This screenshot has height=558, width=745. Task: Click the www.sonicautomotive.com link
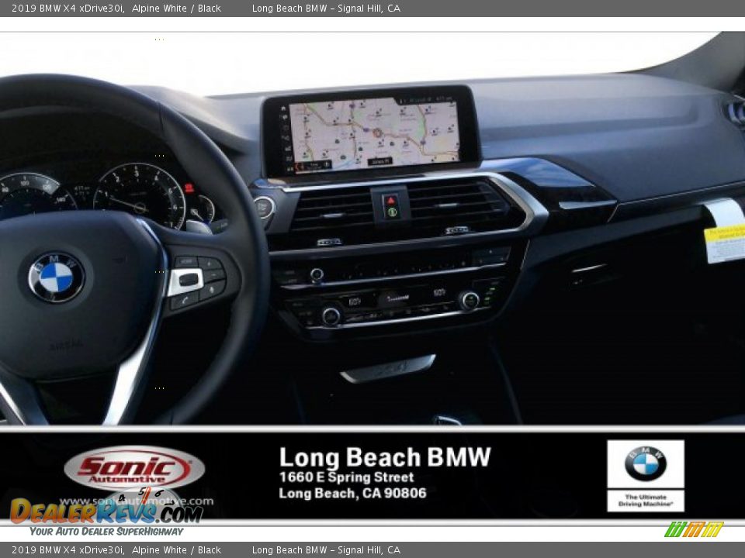click(136, 502)
